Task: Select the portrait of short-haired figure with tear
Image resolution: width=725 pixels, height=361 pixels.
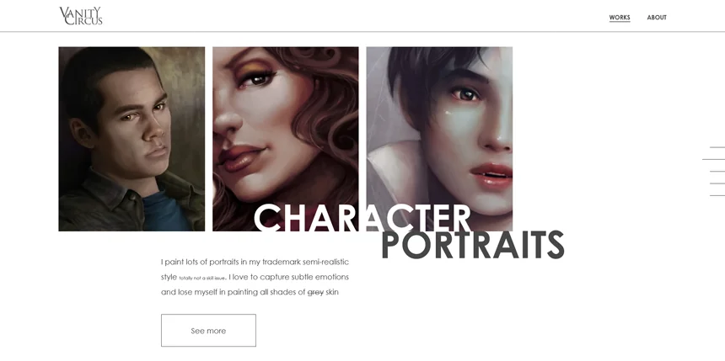Action: [439, 139]
